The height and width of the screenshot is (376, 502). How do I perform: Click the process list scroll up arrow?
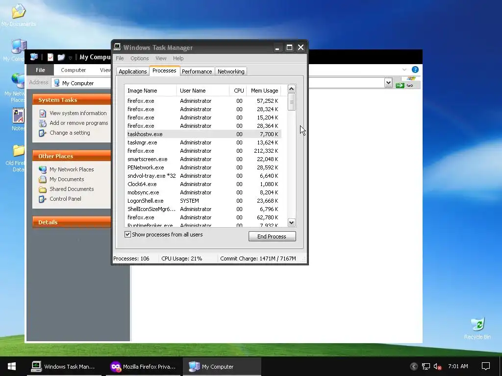(291, 89)
